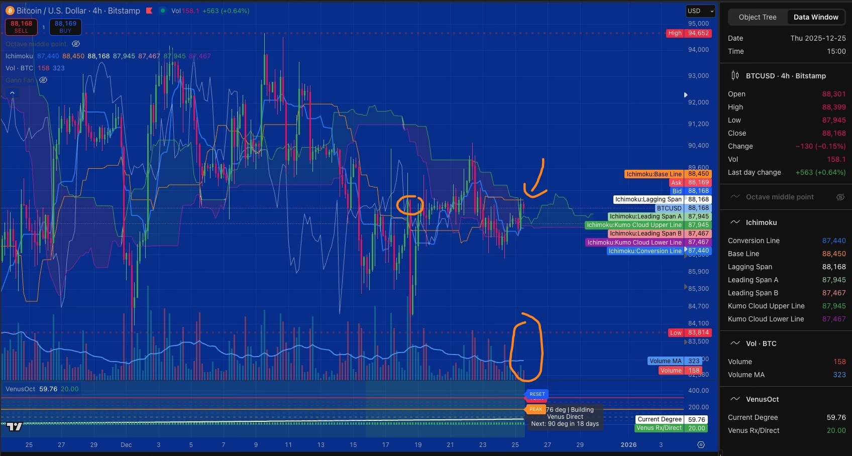Image resolution: width=852 pixels, height=456 pixels.
Task: Toggle Octave middle point eye in Data Window
Action: 840,197
